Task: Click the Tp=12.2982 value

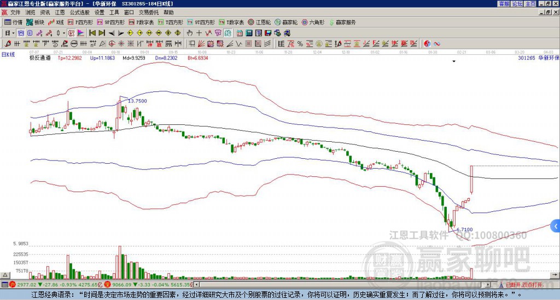Action: 69,58
